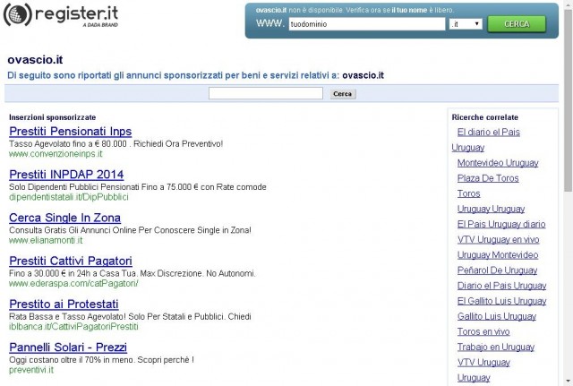Click text 'Tasso Agevolato fino a € 80.000'
The height and width of the screenshot is (386, 573).
[x=68, y=143]
